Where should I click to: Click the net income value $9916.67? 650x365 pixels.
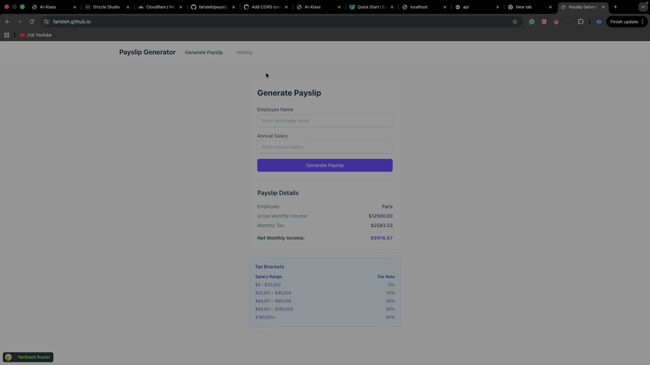381,238
